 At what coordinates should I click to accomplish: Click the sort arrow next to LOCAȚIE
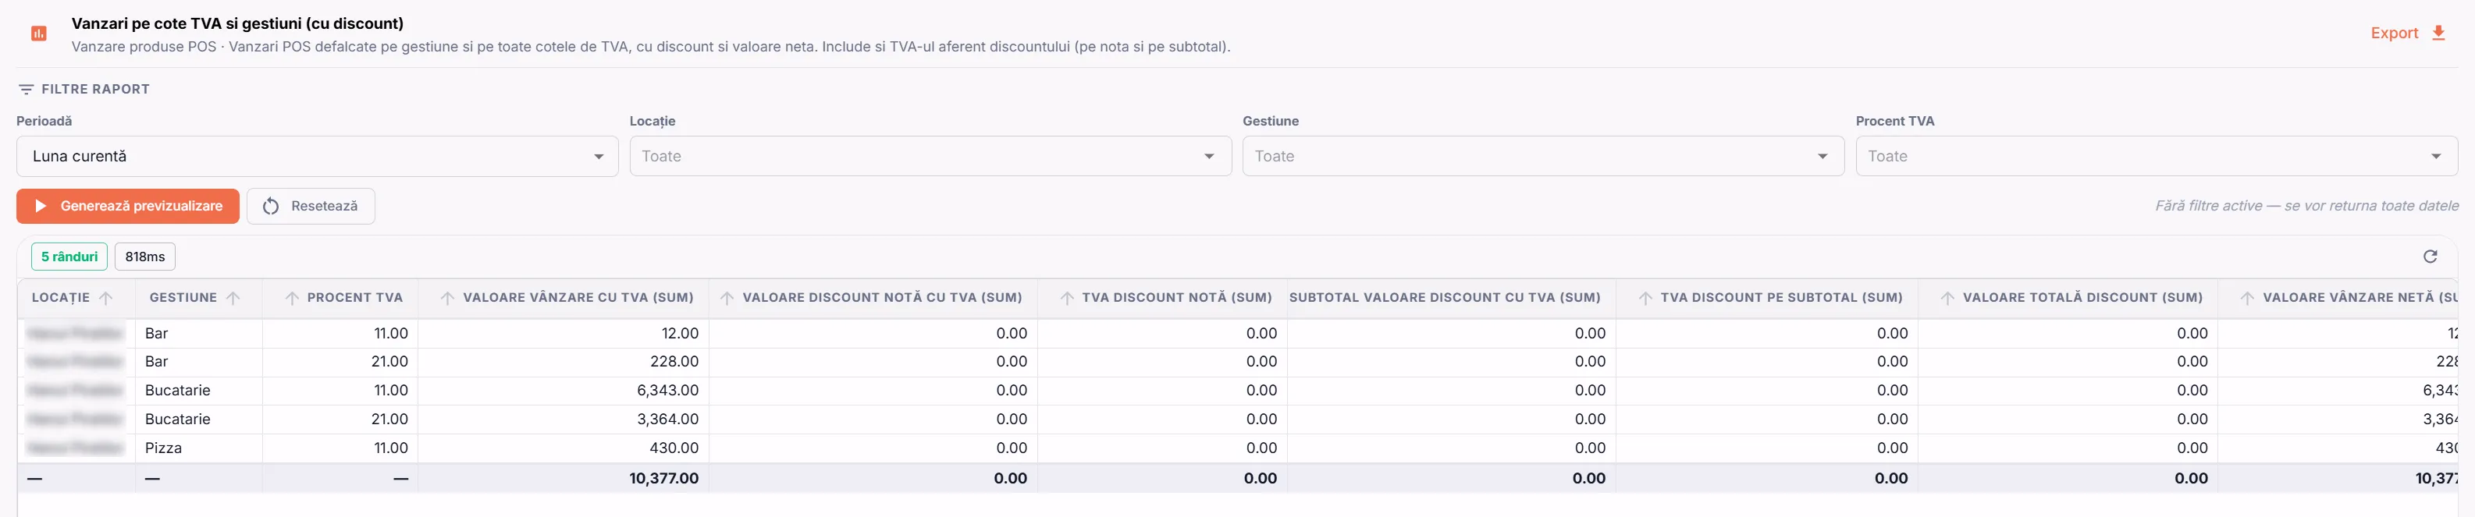(x=105, y=299)
